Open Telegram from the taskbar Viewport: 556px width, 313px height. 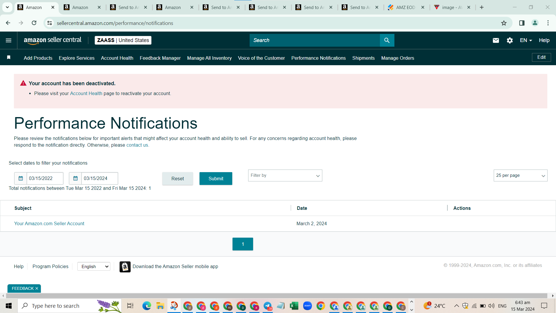tap(268, 306)
